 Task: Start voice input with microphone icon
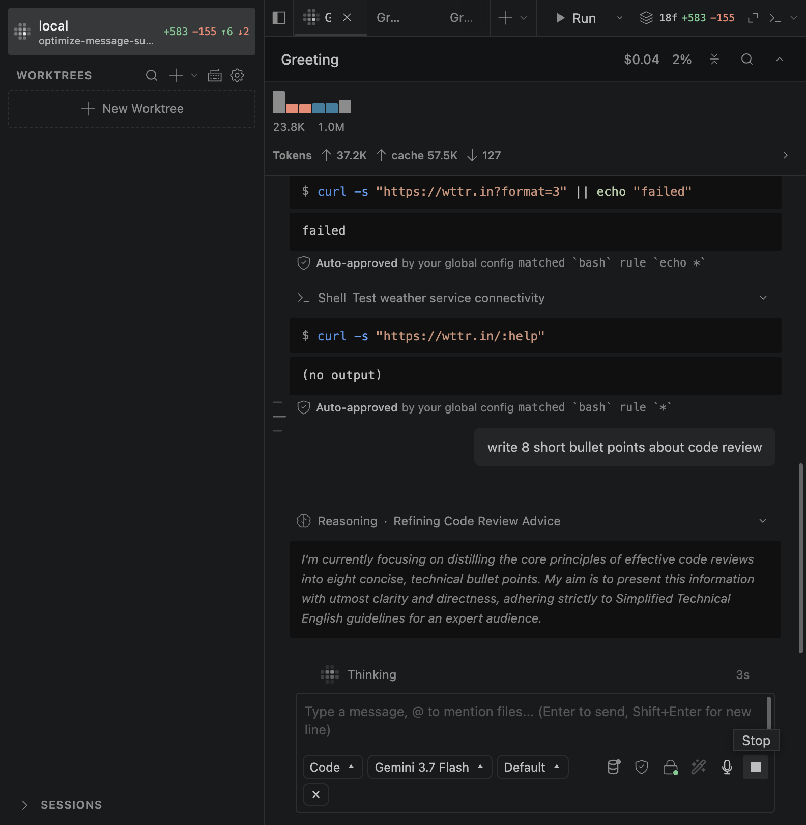tap(727, 767)
